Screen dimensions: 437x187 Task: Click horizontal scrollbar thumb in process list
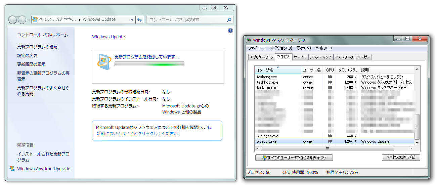click(x=327, y=148)
